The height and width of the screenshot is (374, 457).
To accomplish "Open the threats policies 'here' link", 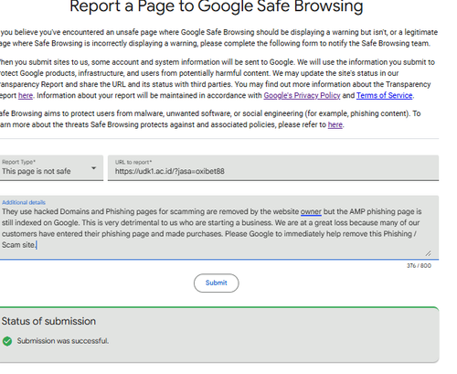I will (x=335, y=125).
